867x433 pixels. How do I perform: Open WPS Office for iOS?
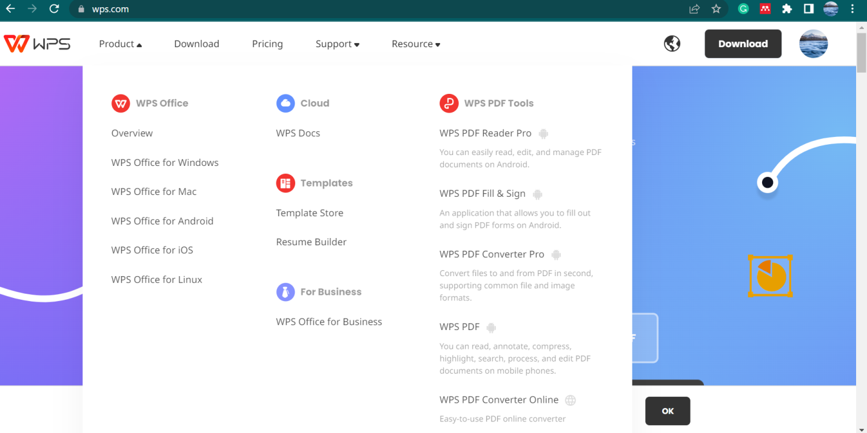pyautogui.click(x=152, y=250)
